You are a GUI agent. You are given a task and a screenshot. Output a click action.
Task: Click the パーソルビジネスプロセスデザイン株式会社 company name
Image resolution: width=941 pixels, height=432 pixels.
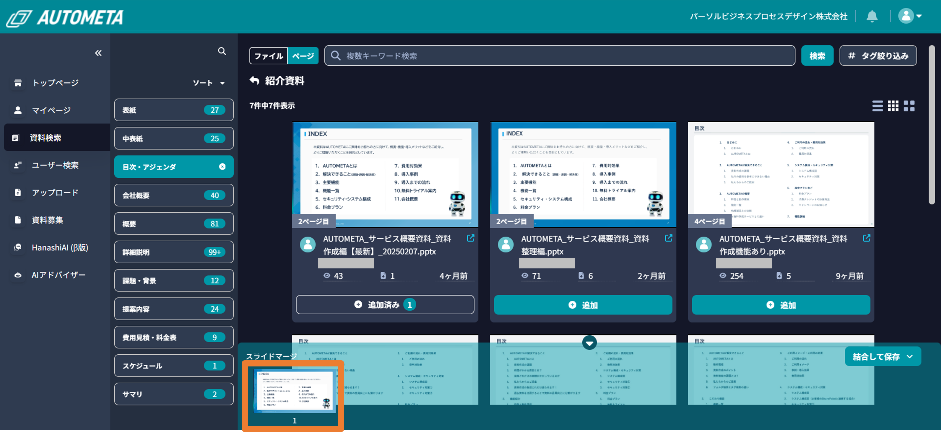[x=768, y=17]
